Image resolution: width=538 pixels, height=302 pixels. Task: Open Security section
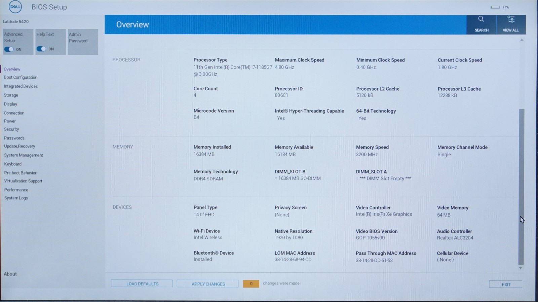(11, 129)
